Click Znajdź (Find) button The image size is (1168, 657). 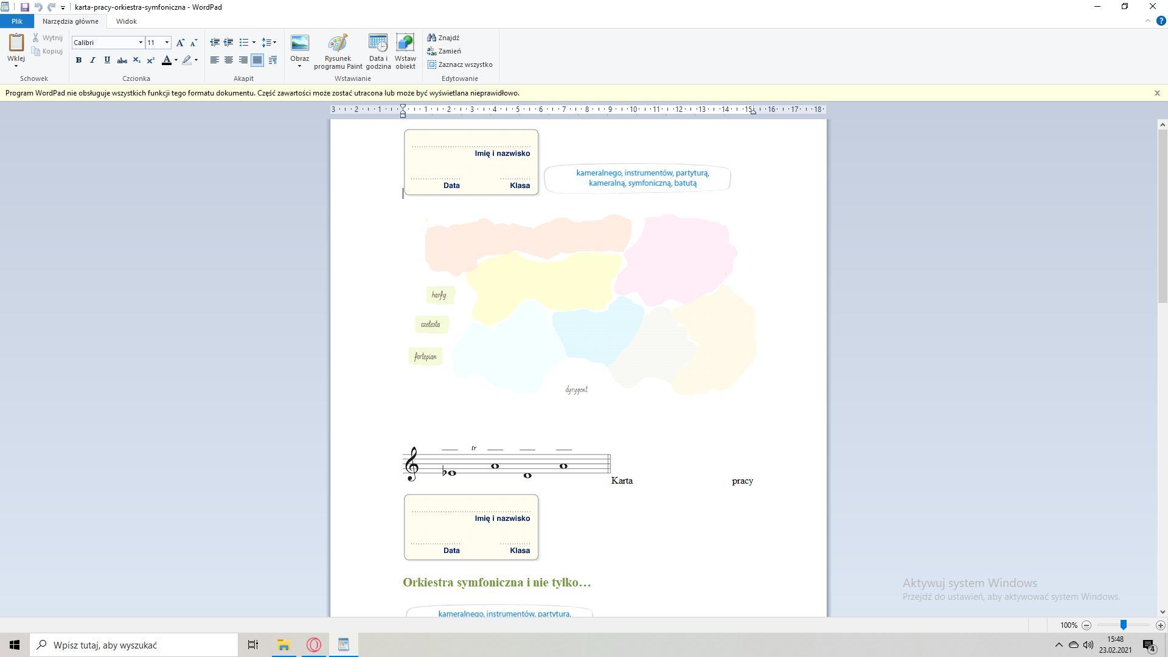[x=443, y=38]
